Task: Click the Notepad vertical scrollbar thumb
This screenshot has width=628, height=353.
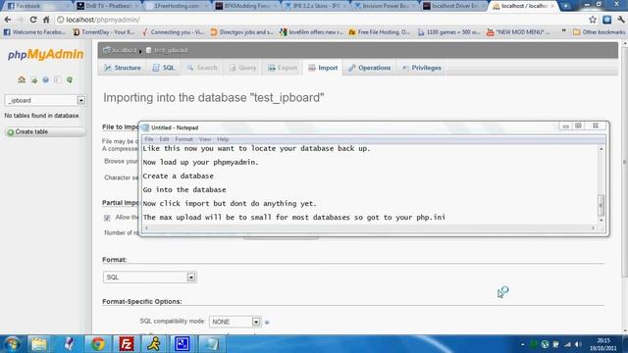Action: (601, 205)
